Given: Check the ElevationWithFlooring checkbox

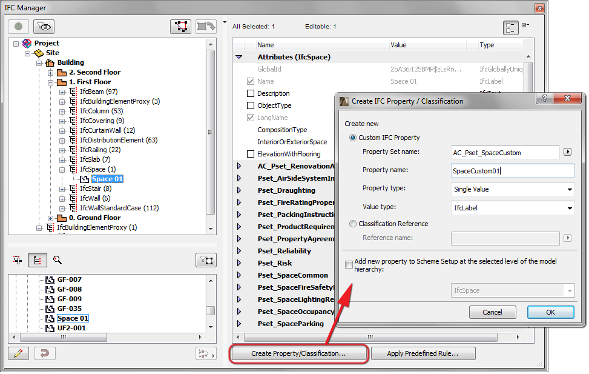Looking at the screenshot, I should tap(251, 154).
